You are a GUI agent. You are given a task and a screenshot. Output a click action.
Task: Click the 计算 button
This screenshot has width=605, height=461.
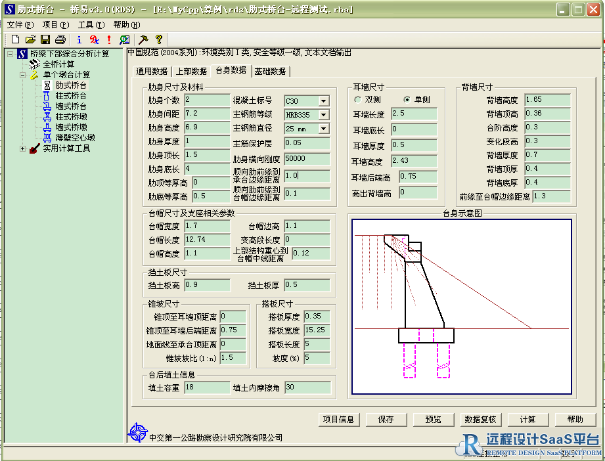click(527, 420)
